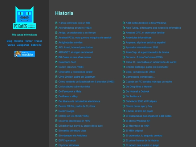The image size is (196, 147).
Task: Open 'Acercándonos al futuro (1993)' article
Action: coord(75,28)
